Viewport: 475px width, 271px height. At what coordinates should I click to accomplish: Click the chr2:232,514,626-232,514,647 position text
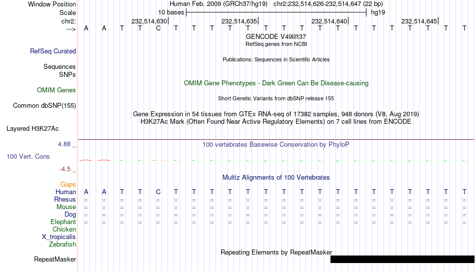point(328,4)
